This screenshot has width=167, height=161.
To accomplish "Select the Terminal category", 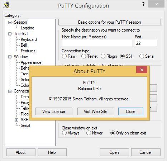I will (21, 34).
